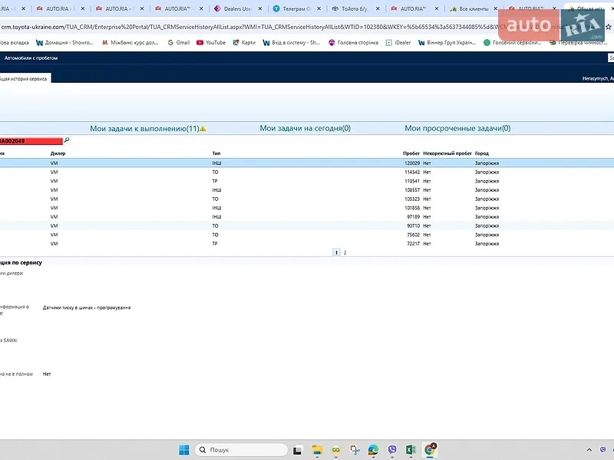The image size is (614, 460).
Task: Switch to the Dealers Use... browser tab
Action: pyautogui.click(x=238, y=8)
